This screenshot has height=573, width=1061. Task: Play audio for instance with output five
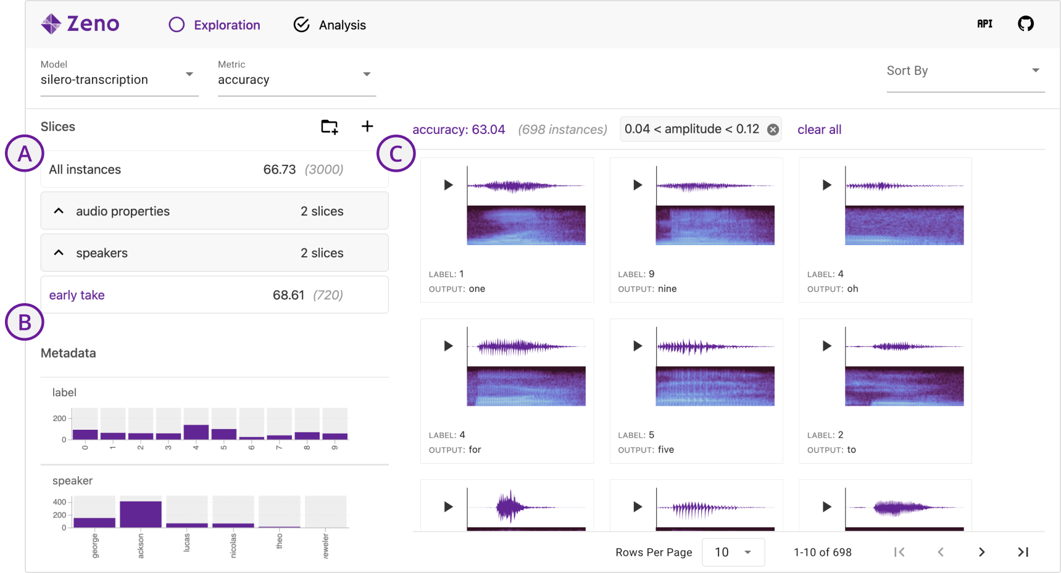tap(638, 346)
